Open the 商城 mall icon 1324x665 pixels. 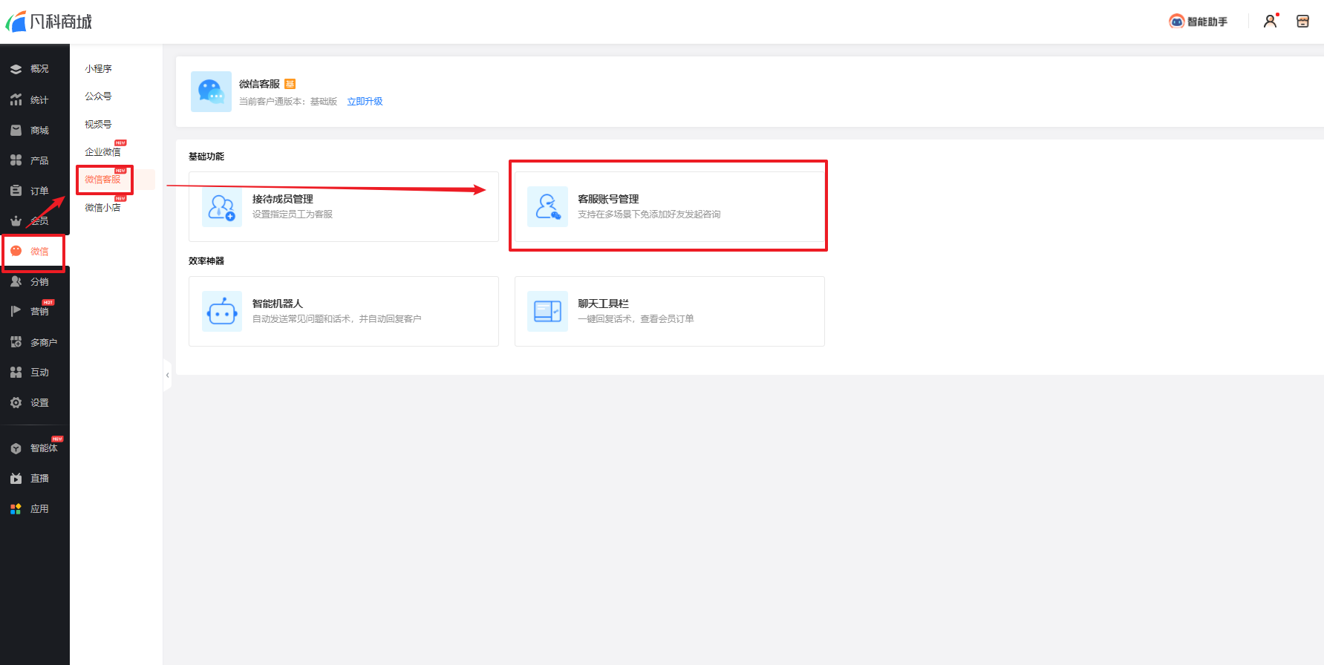pyautogui.click(x=16, y=130)
